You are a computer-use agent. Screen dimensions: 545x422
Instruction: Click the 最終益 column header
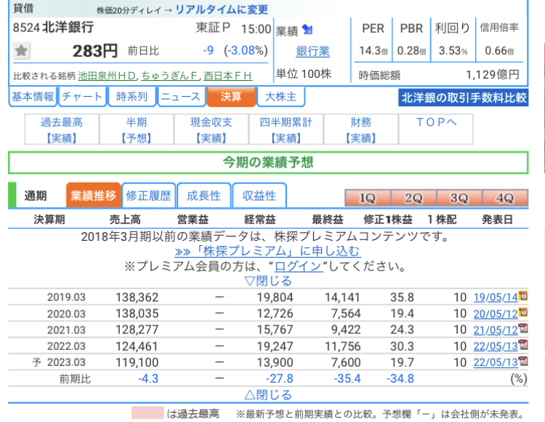click(x=328, y=220)
